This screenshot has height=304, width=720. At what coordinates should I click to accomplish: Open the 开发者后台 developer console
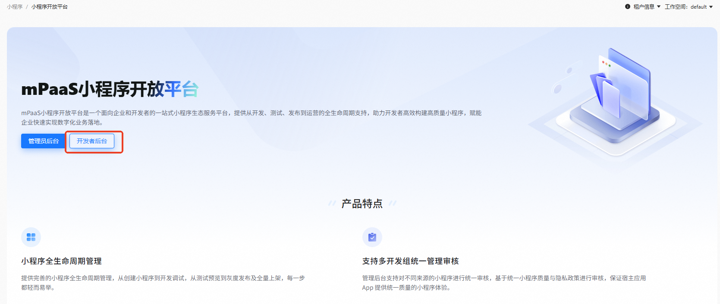(92, 141)
